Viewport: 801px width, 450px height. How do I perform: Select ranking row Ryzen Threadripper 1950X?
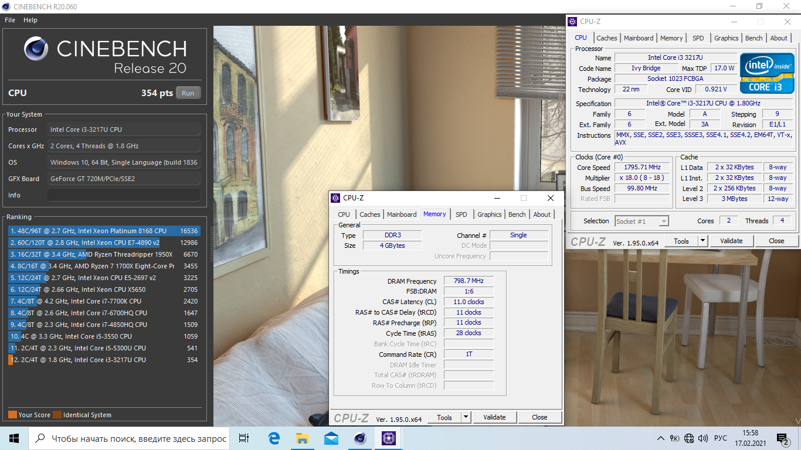click(104, 254)
